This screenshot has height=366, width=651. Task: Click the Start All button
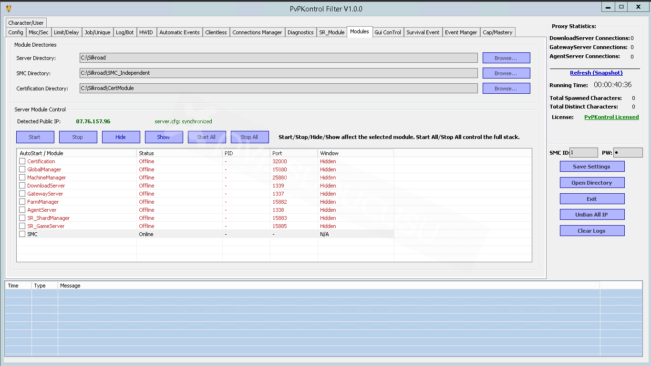pyautogui.click(x=207, y=137)
